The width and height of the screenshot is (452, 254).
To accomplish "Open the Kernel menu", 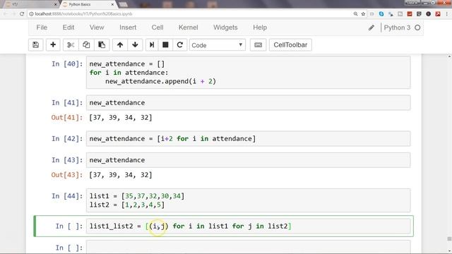I will (189, 28).
